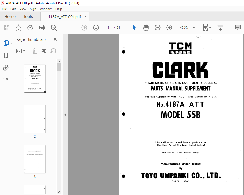This screenshot has width=244, height=195.
Task: Click 'MODEL 55B' text in document
Action: [x=181, y=115]
